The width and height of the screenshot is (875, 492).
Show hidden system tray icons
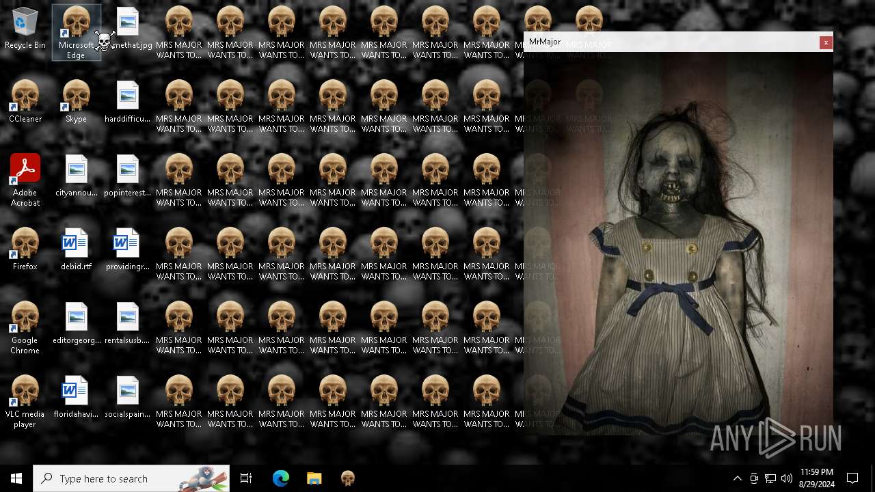737,478
